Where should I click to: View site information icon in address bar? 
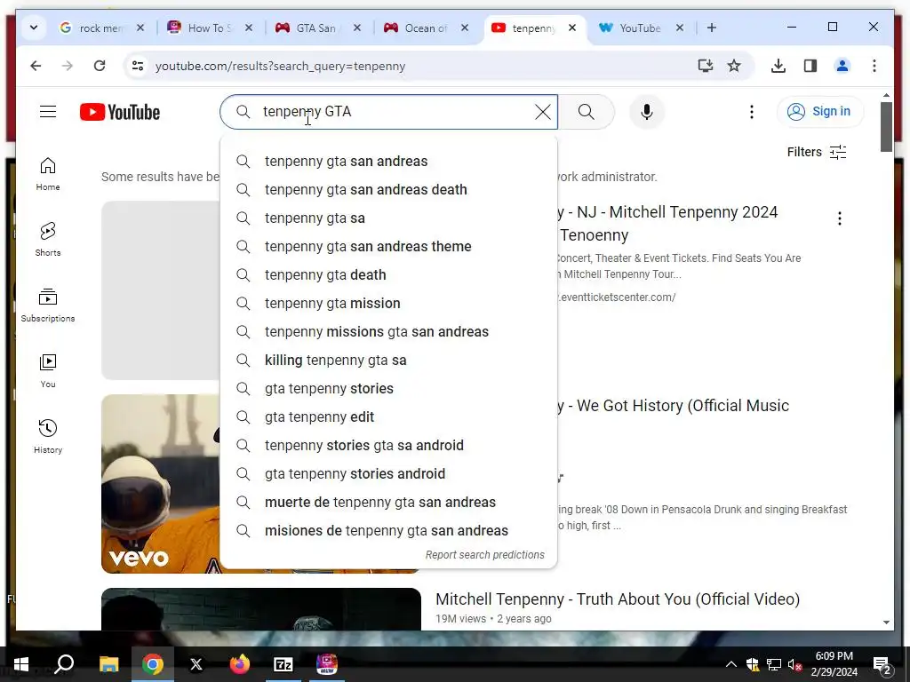coord(138,66)
